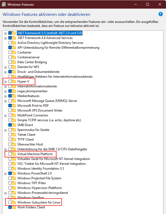Select the Überwachter Host entry
Screen dimensions: 166x214
click(x=30, y=144)
